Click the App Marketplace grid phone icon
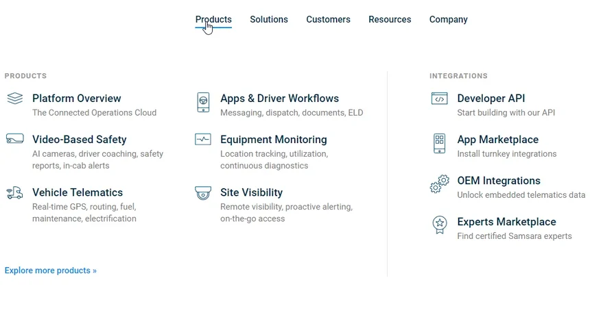 (x=440, y=143)
